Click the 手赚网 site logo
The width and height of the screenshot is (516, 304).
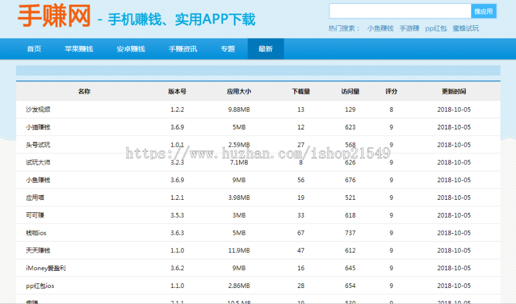(54, 16)
